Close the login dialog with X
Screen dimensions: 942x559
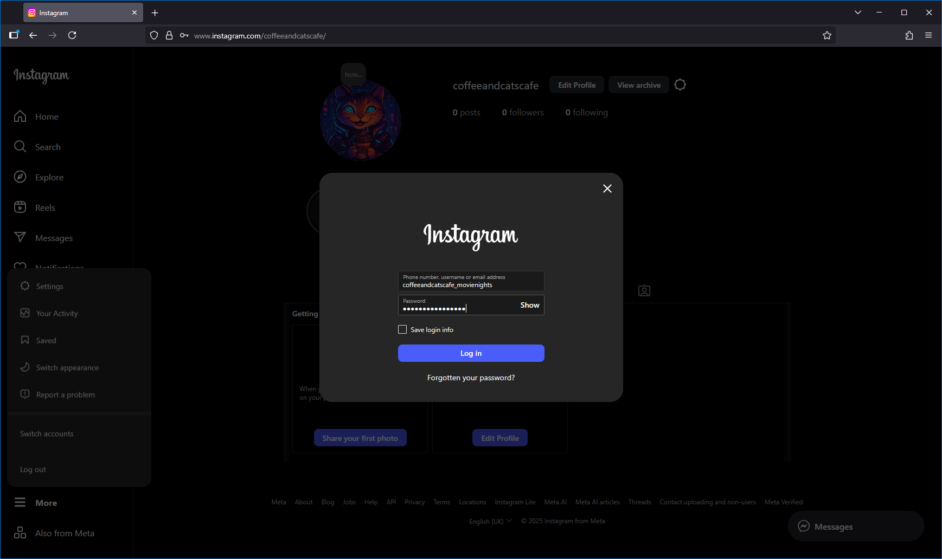click(x=607, y=188)
